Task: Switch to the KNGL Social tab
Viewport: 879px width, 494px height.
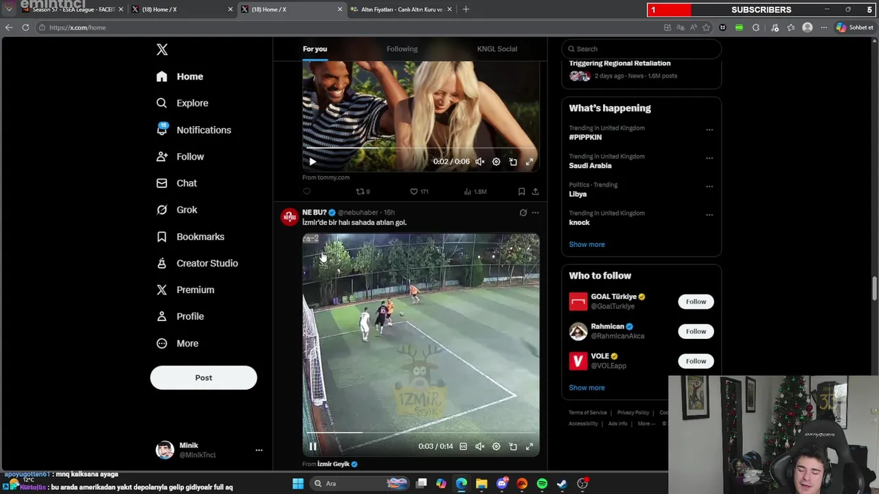Action: 497,49
